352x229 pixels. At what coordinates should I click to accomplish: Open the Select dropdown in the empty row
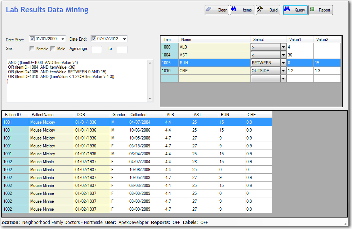[x=283, y=79]
